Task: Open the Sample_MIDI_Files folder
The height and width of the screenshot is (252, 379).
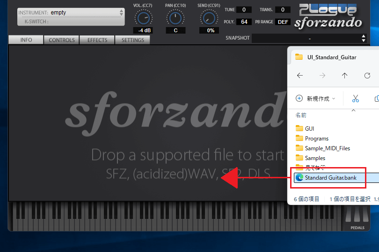Action: [x=327, y=148]
